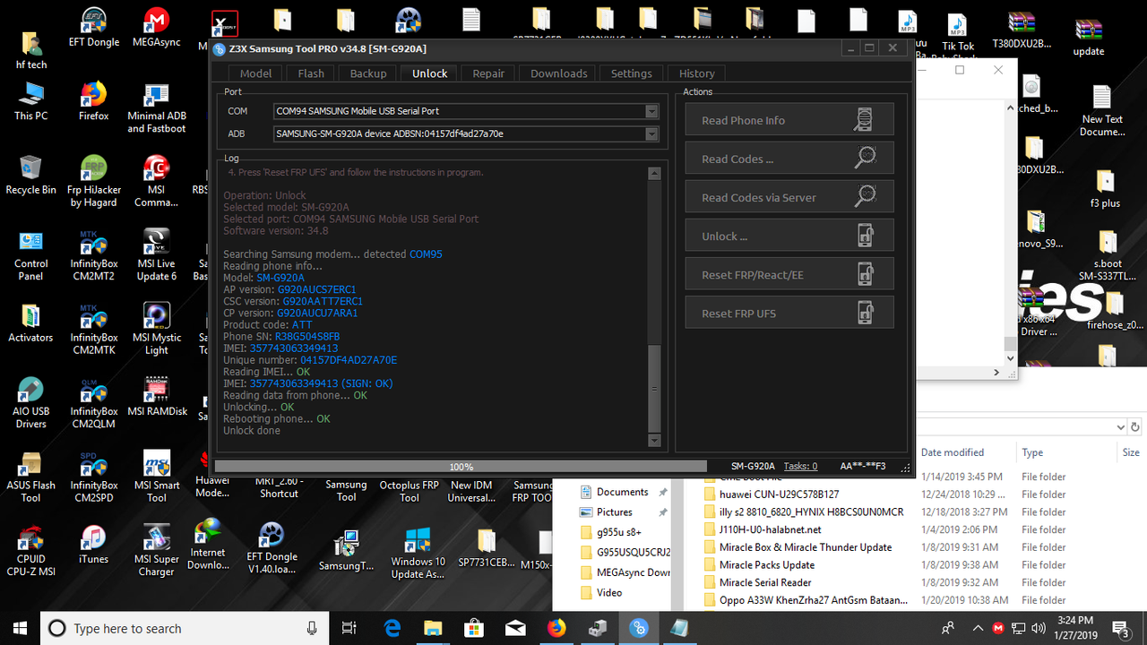Open the Downloads tab
Viewport: 1147px width, 645px height.
tap(559, 73)
